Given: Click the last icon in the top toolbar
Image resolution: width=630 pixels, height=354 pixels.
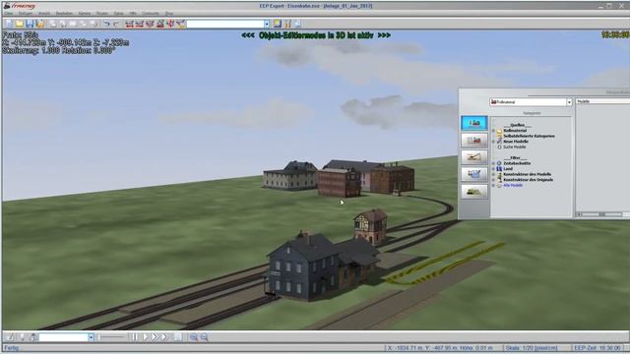Looking at the screenshot, I should point(297,24).
